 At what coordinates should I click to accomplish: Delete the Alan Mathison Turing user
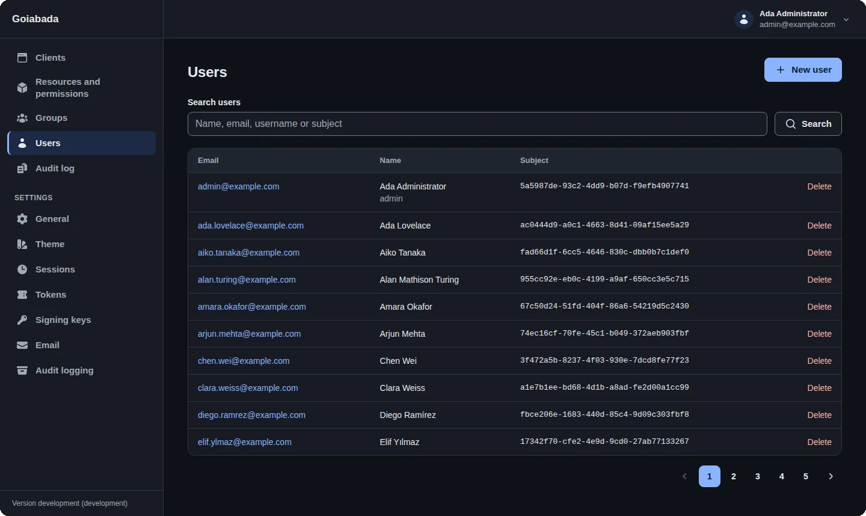pyautogui.click(x=819, y=280)
